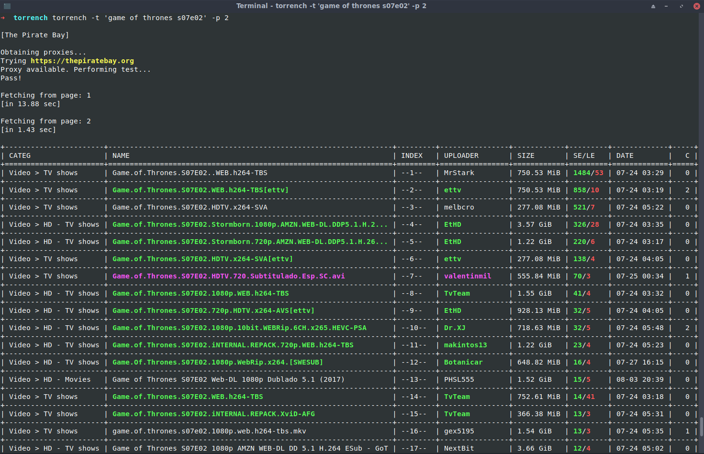This screenshot has height=454, width=704.
Task: Click uploader name 'Botanicar'
Action: pos(463,362)
